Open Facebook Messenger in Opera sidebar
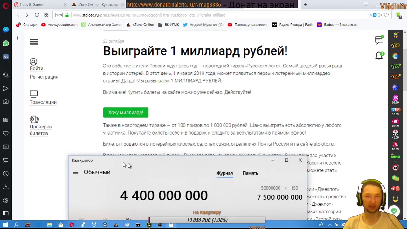This screenshot has width=407, height=229. click(x=6, y=30)
